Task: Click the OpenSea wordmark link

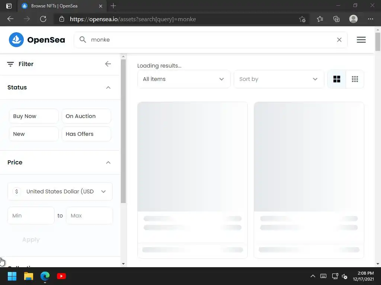Action: pyautogui.click(x=46, y=40)
